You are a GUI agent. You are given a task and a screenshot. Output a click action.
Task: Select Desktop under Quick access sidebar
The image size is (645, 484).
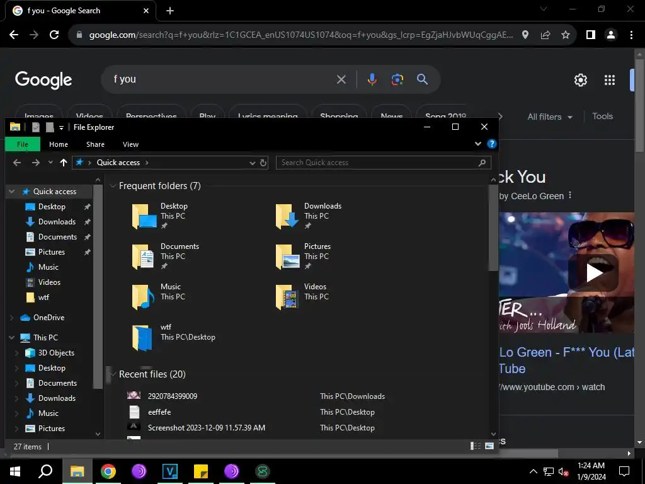(x=52, y=207)
